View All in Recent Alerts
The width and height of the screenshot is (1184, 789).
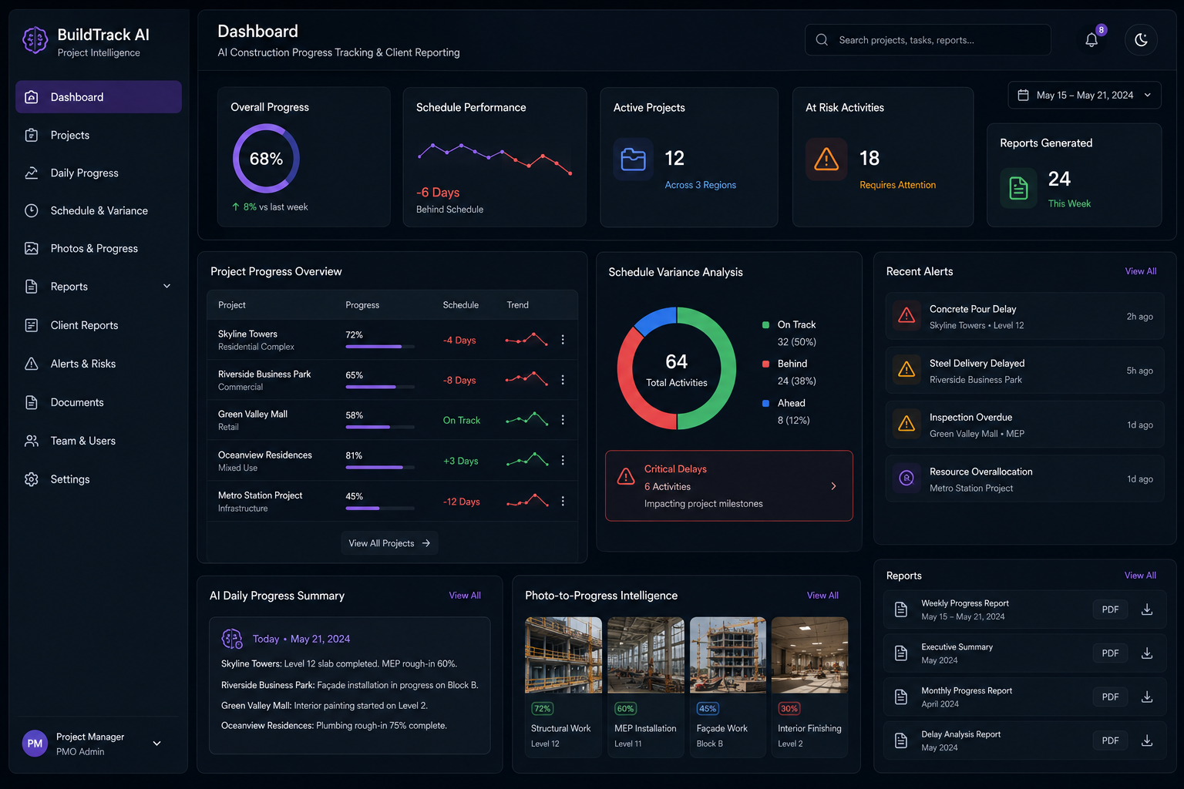pos(1141,271)
